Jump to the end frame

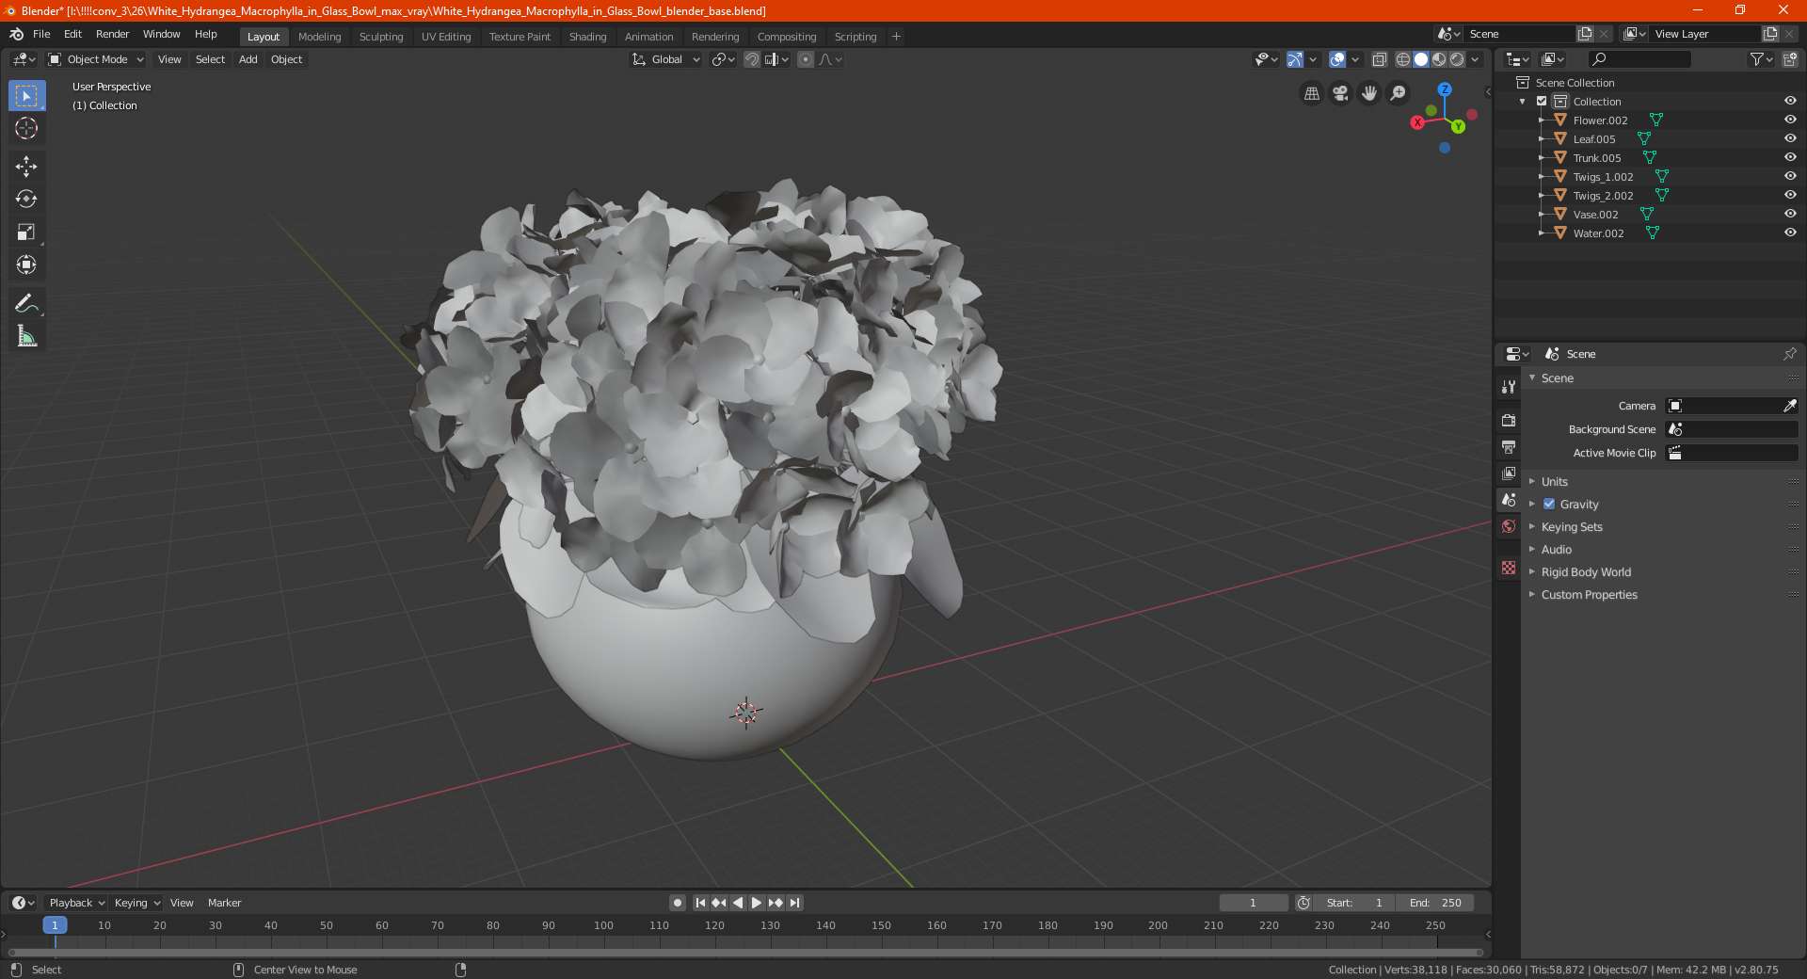point(795,903)
